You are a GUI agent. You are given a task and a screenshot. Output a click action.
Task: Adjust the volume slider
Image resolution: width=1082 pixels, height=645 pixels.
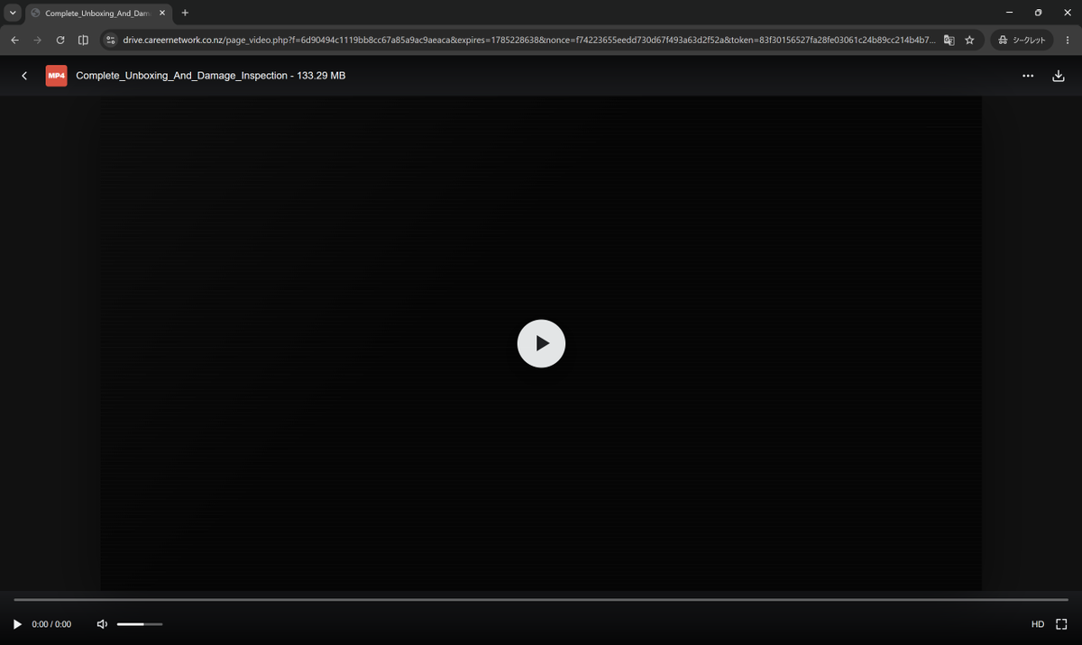pos(140,624)
